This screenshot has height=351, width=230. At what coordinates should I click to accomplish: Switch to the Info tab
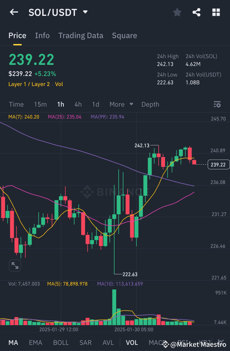(42, 35)
